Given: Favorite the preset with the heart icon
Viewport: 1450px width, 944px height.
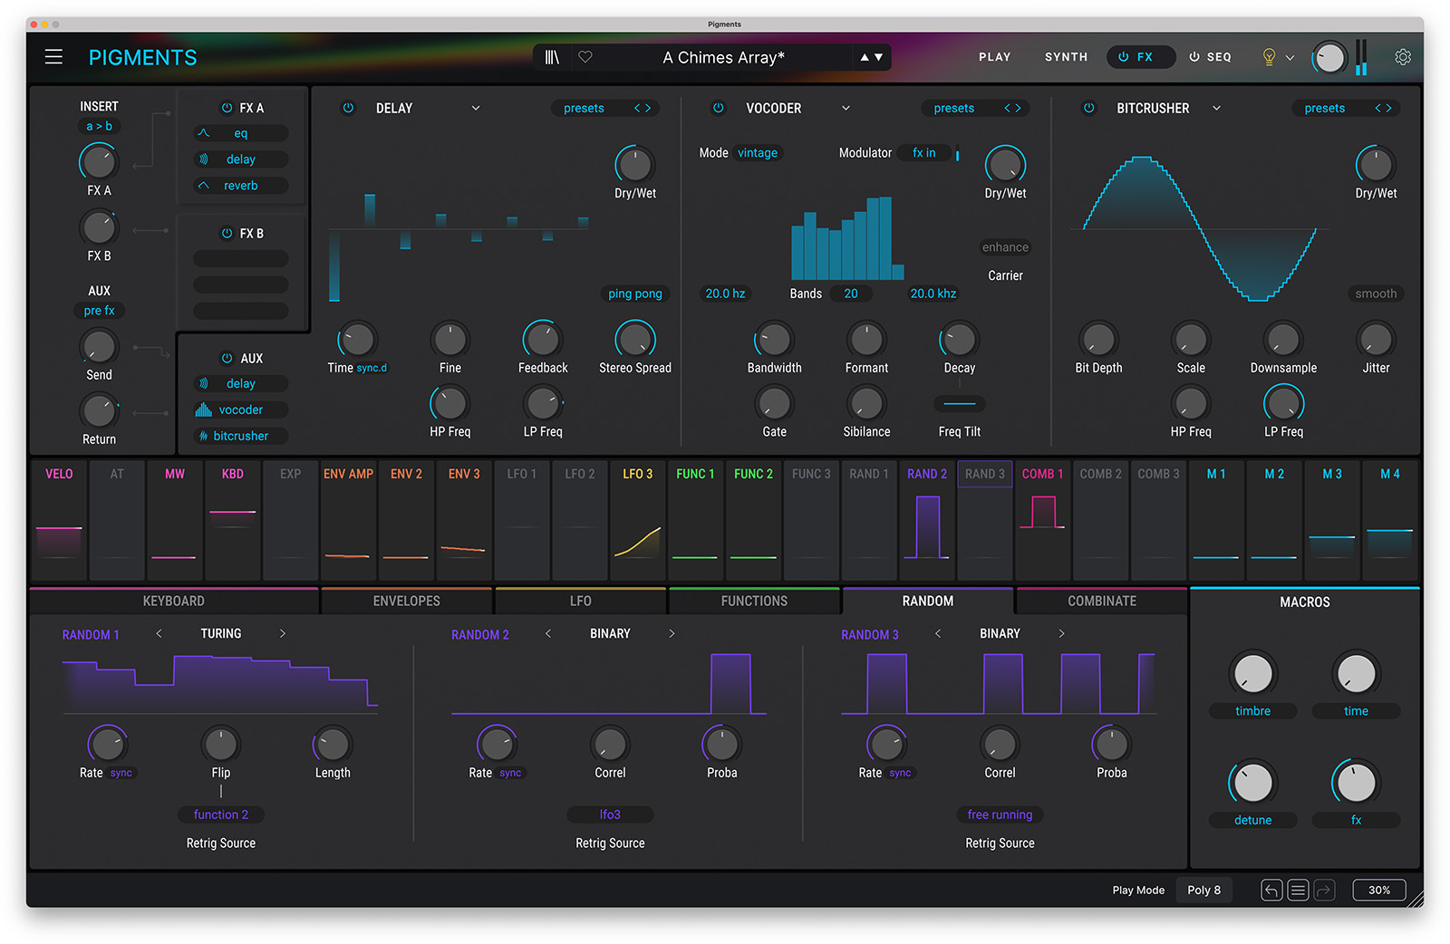Looking at the screenshot, I should (x=585, y=57).
